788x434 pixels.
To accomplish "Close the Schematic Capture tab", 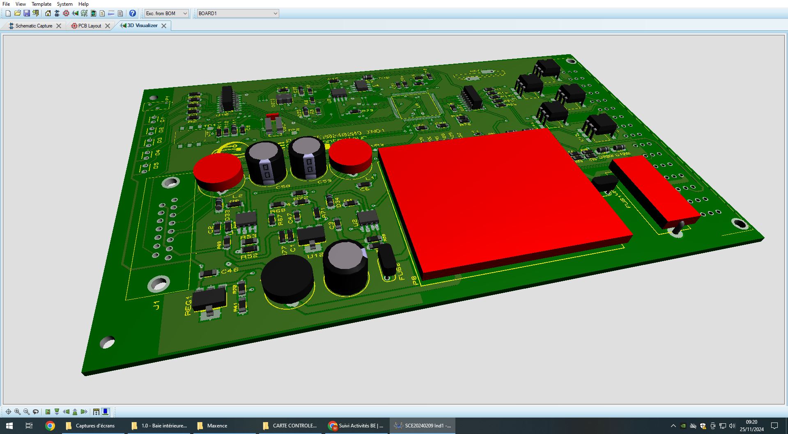I will coord(59,25).
